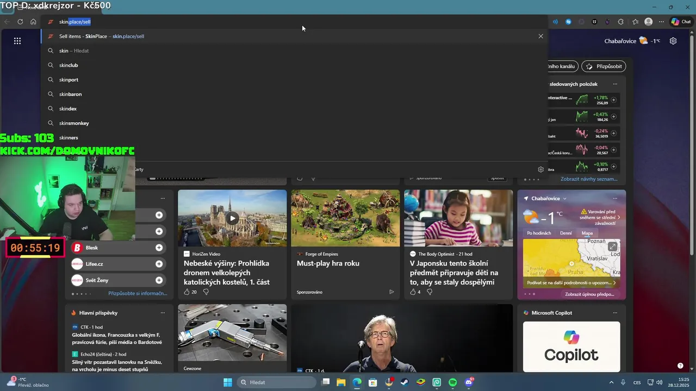Open the apps grid launcher

[17, 41]
